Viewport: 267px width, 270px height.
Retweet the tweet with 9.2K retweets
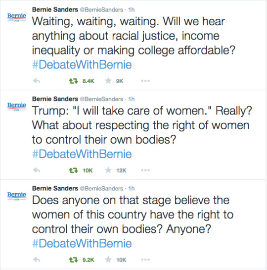[x=73, y=260]
